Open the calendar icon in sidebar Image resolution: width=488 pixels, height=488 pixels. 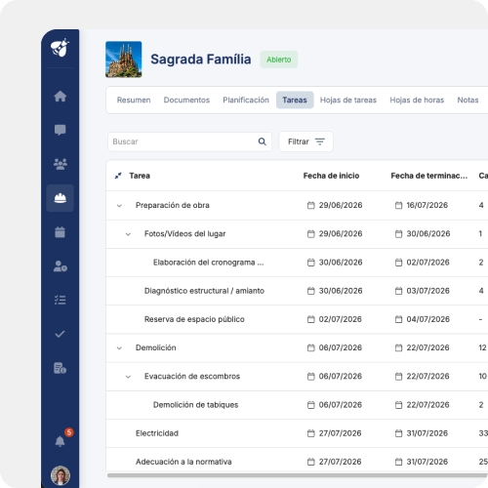pyautogui.click(x=61, y=232)
